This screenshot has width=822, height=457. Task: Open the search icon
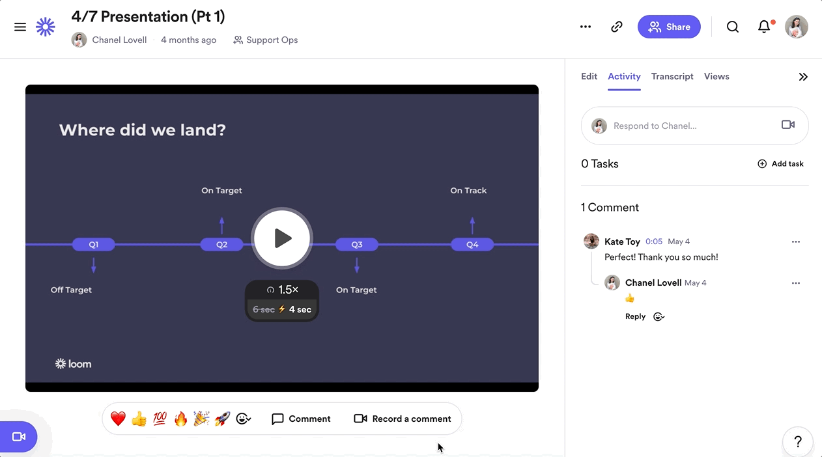[x=733, y=27]
